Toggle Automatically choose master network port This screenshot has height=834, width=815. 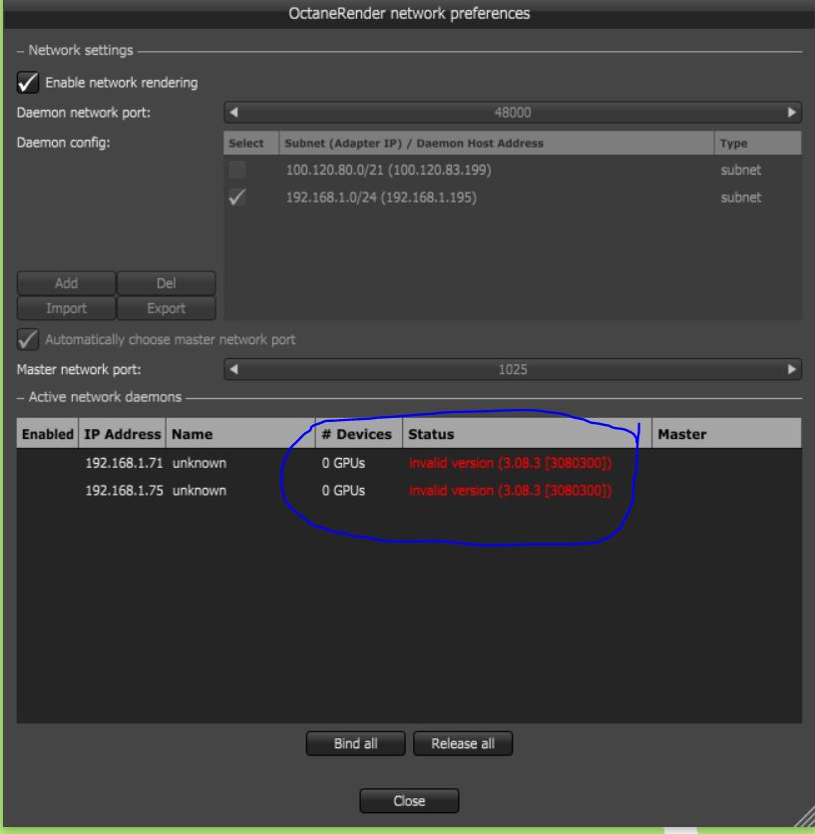[x=28, y=339]
